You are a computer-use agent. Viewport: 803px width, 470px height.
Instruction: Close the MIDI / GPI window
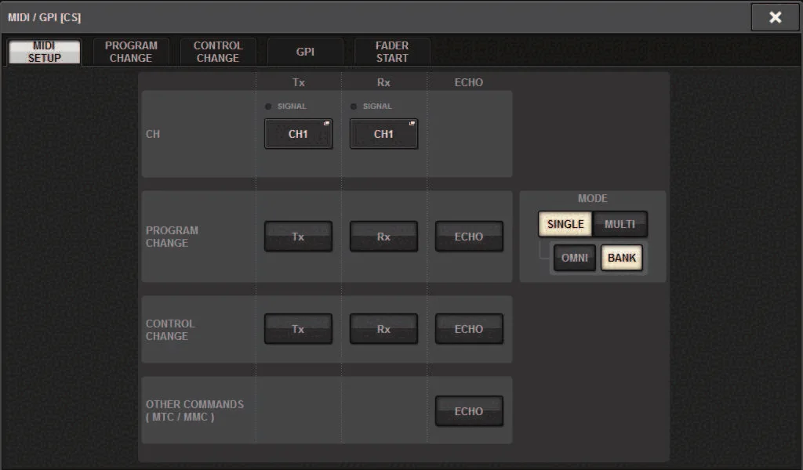775,17
